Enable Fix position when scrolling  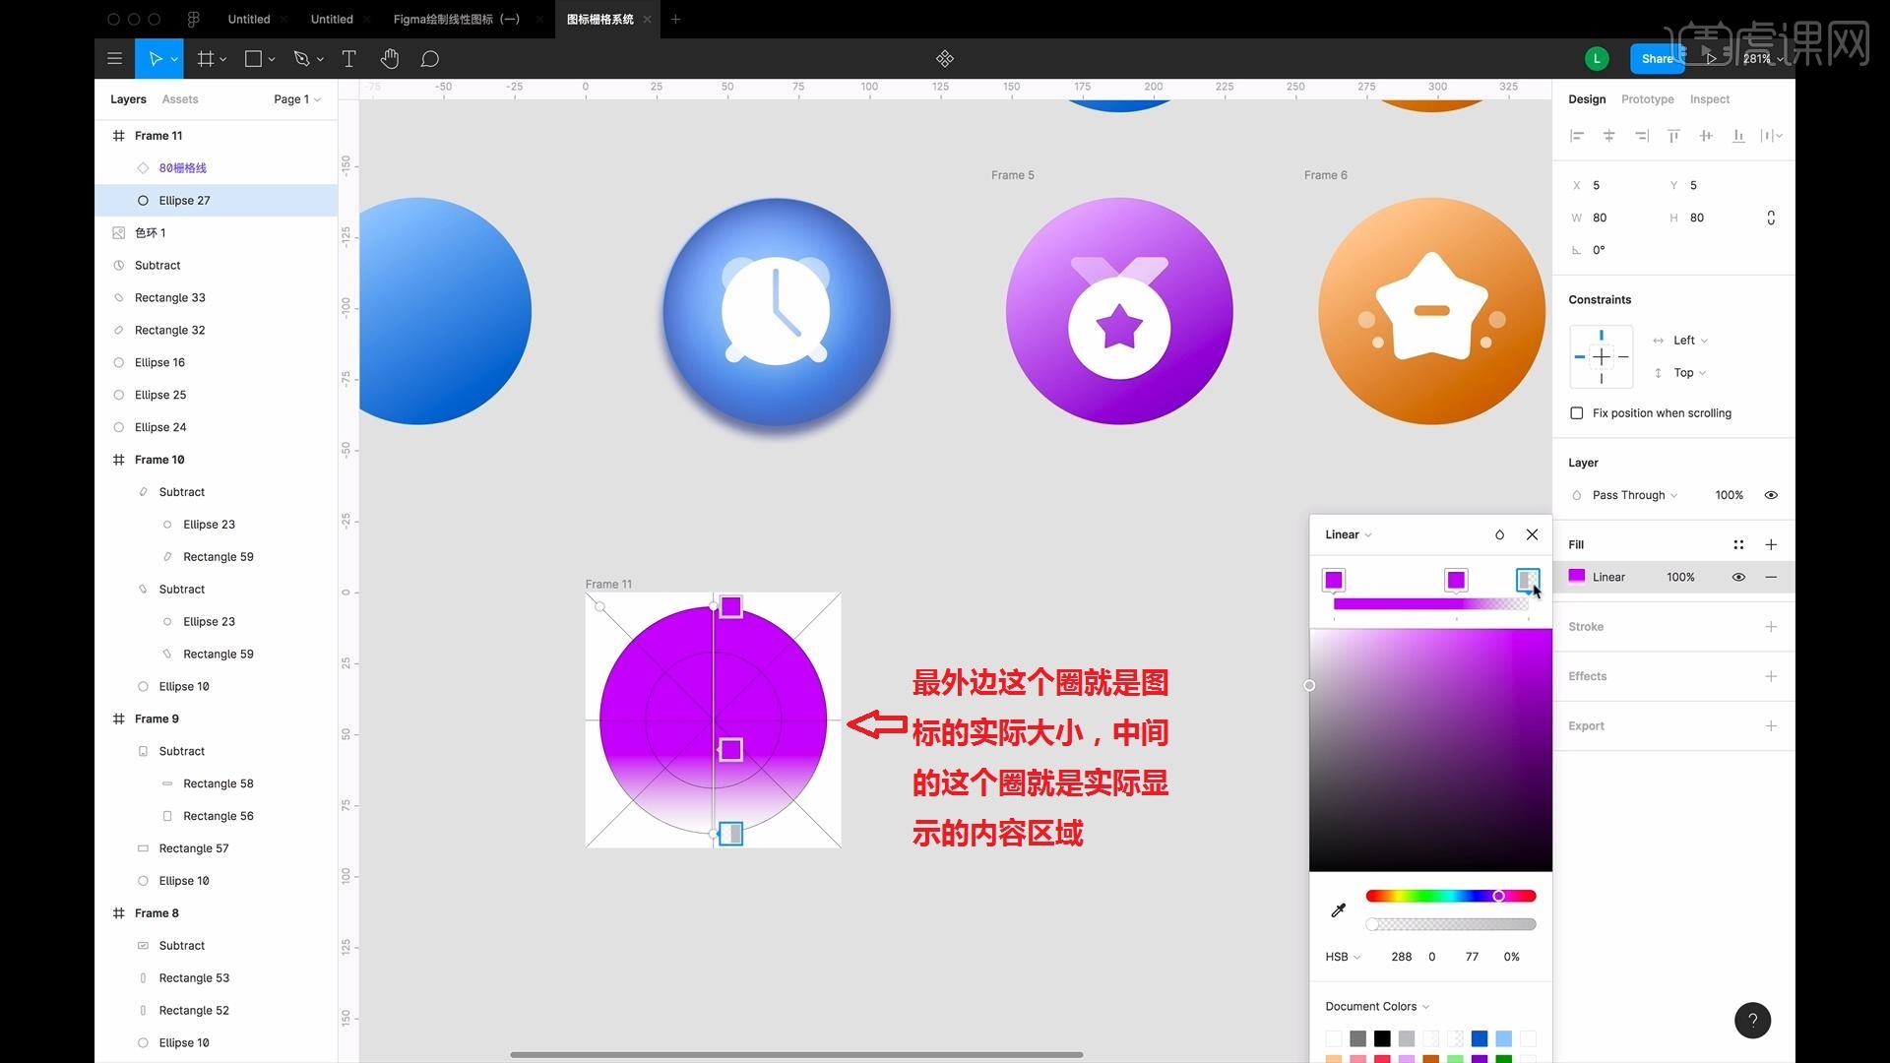pyautogui.click(x=1577, y=413)
